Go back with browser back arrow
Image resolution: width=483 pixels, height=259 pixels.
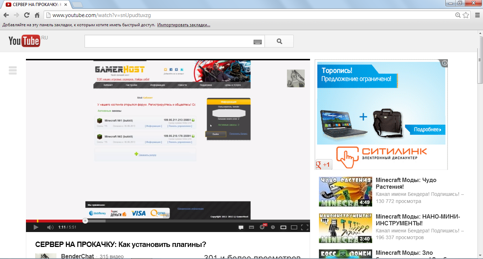6,15
